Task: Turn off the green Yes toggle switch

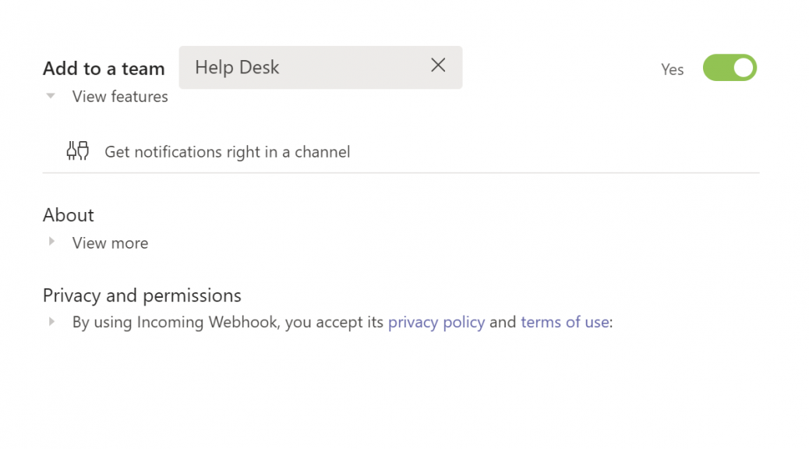Action: (x=730, y=68)
